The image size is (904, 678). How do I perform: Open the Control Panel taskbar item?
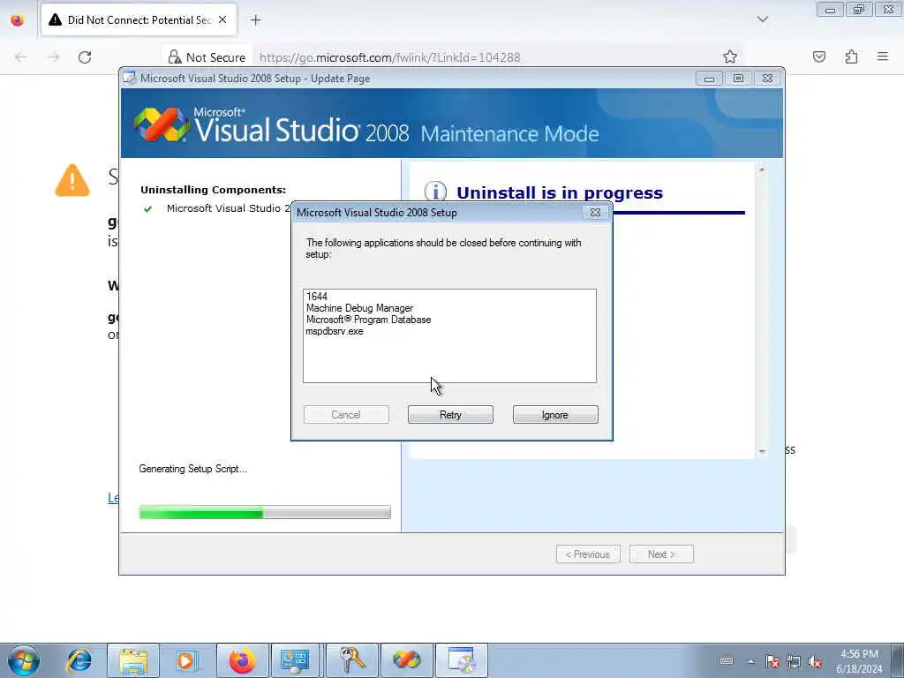[x=295, y=660]
